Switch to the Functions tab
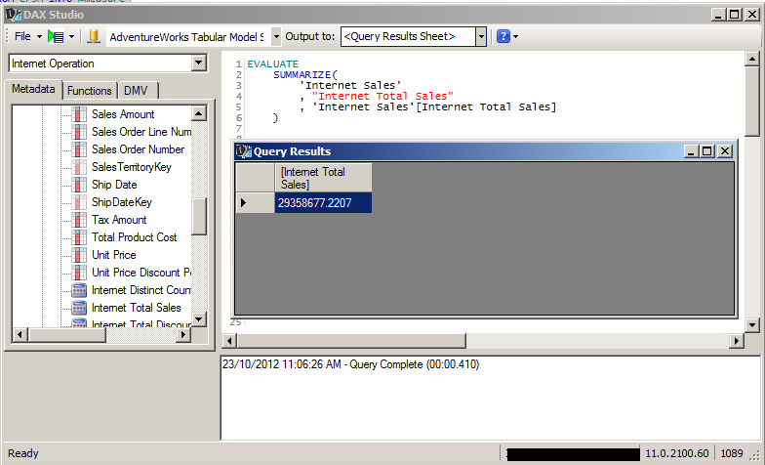 pyautogui.click(x=90, y=91)
